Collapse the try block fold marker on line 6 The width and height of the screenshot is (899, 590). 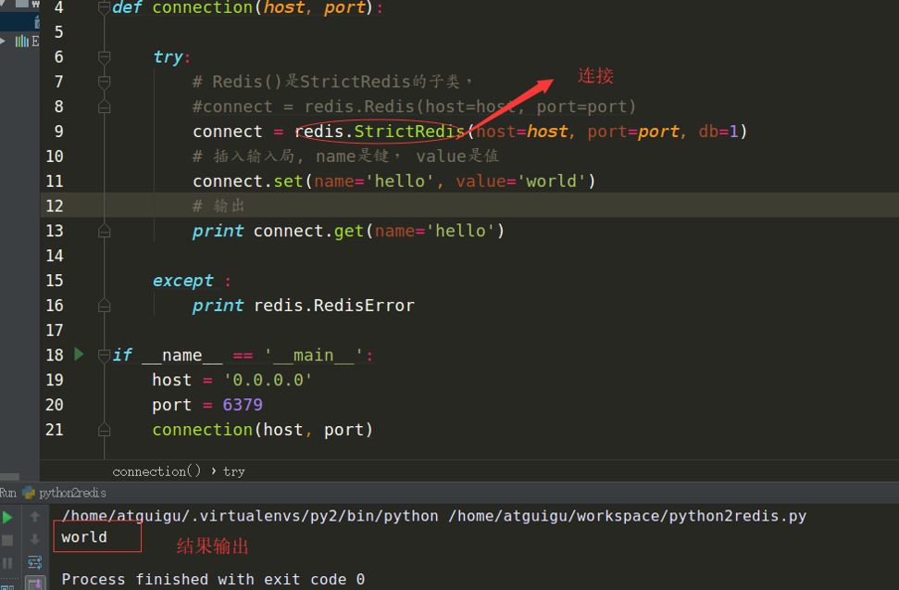(104, 56)
